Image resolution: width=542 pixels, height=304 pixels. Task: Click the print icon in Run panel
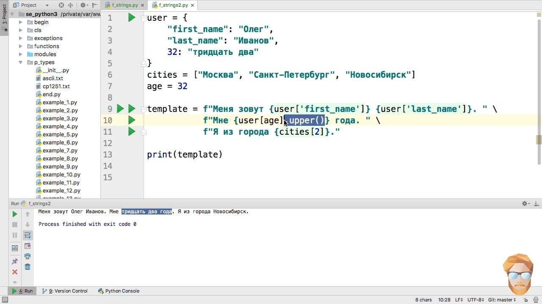(x=28, y=256)
